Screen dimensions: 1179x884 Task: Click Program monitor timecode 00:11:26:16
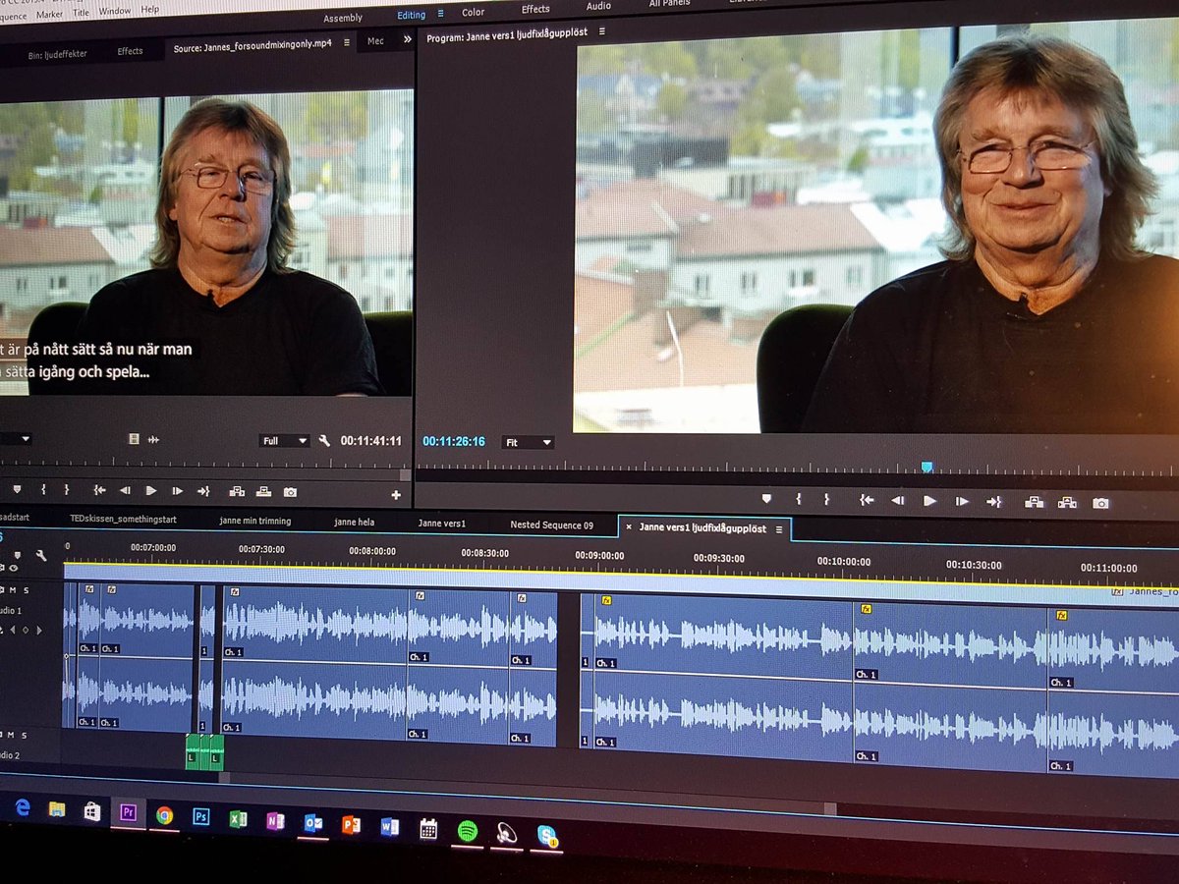[454, 442]
